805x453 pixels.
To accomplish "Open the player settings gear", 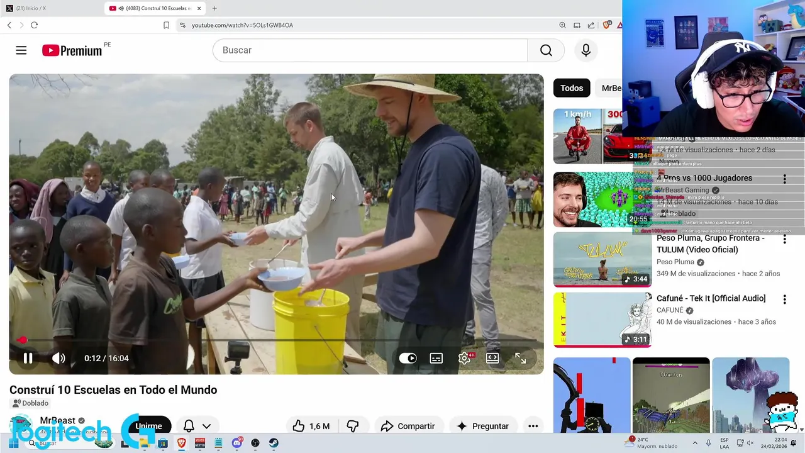I will [x=464, y=358].
